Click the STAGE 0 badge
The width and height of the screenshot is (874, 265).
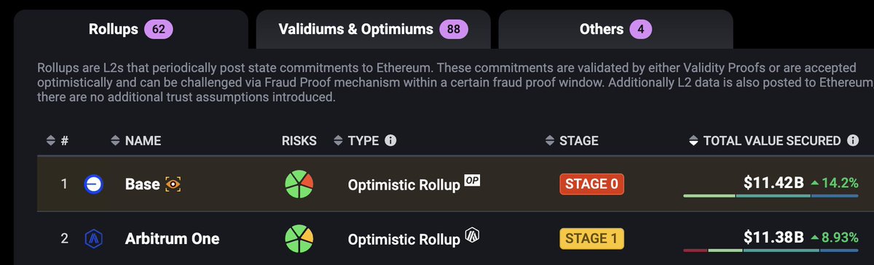click(591, 184)
